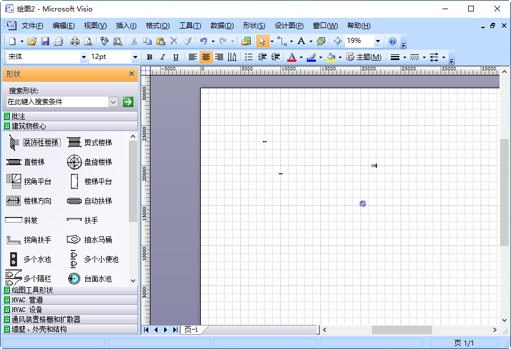
Task: Click the Copy icon
Action: [x=147, y=41]
